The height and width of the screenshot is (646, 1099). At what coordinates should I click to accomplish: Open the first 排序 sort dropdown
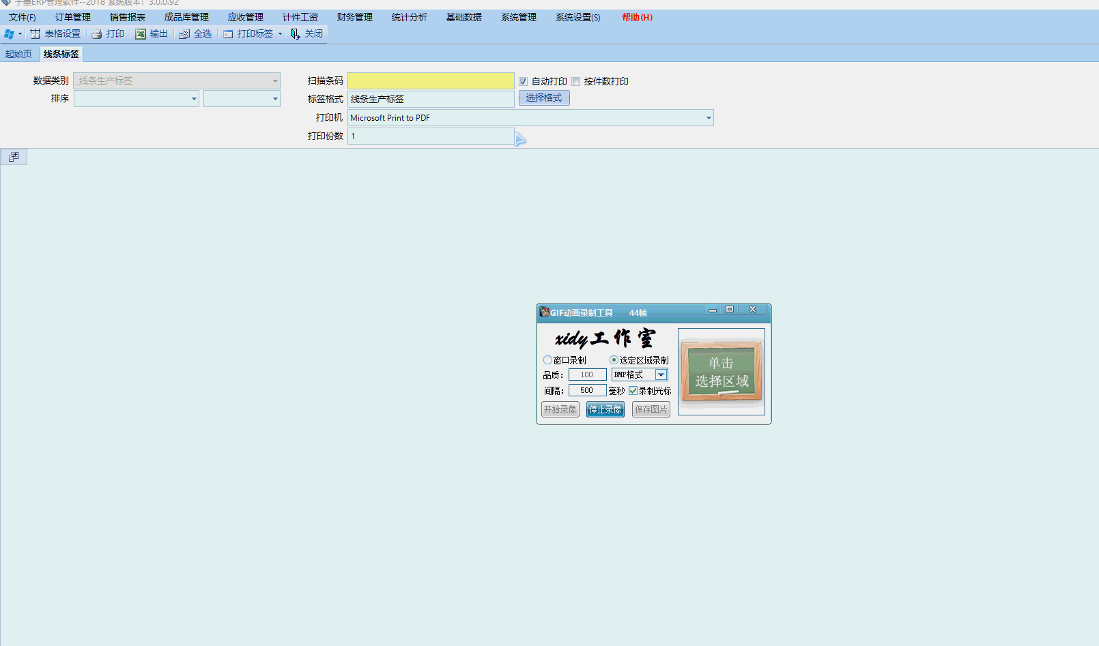[194, 99]
